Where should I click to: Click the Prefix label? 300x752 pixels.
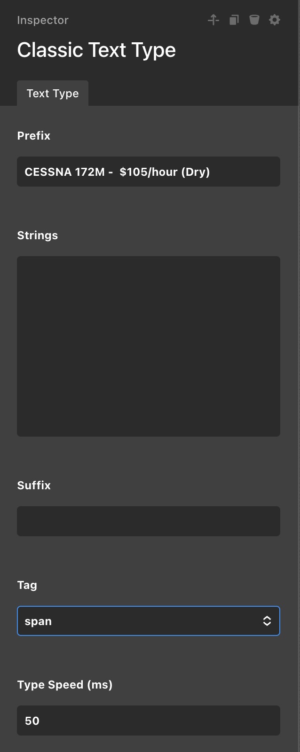(34, 136)
